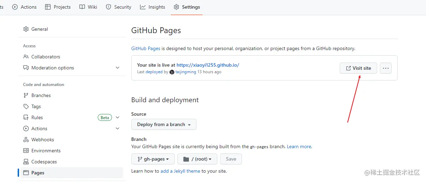The width and height of the screenshot is (426, 182).
Task: Click the browser icon beside Pages
Action: click(x=26, y=173)
